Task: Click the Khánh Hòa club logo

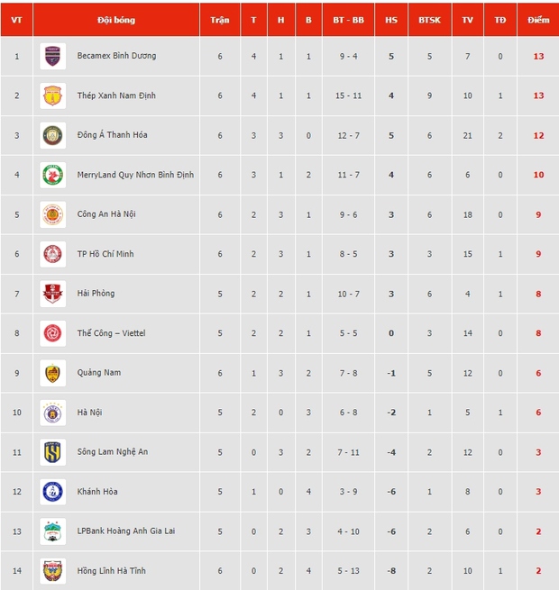Action: (53, 492)
